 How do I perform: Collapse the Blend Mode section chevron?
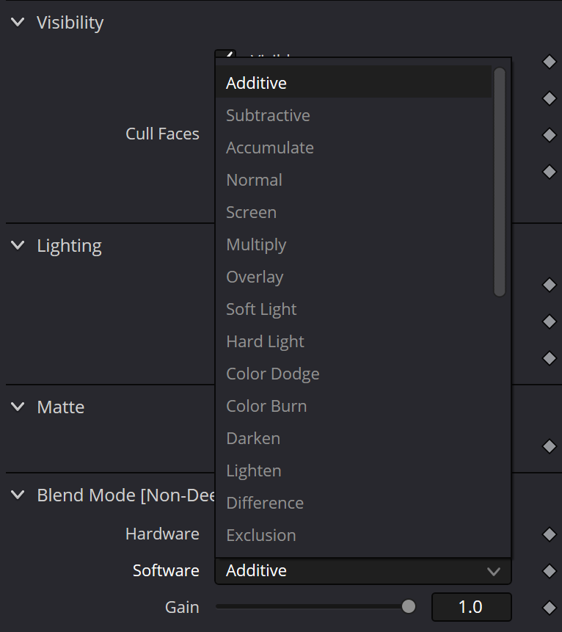point(18,495)
